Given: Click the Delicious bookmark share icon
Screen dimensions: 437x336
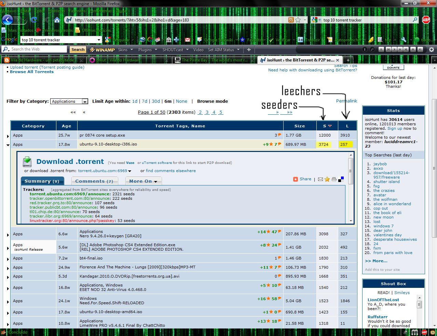Looking at the screenshot, I should [x=341, y=179].
